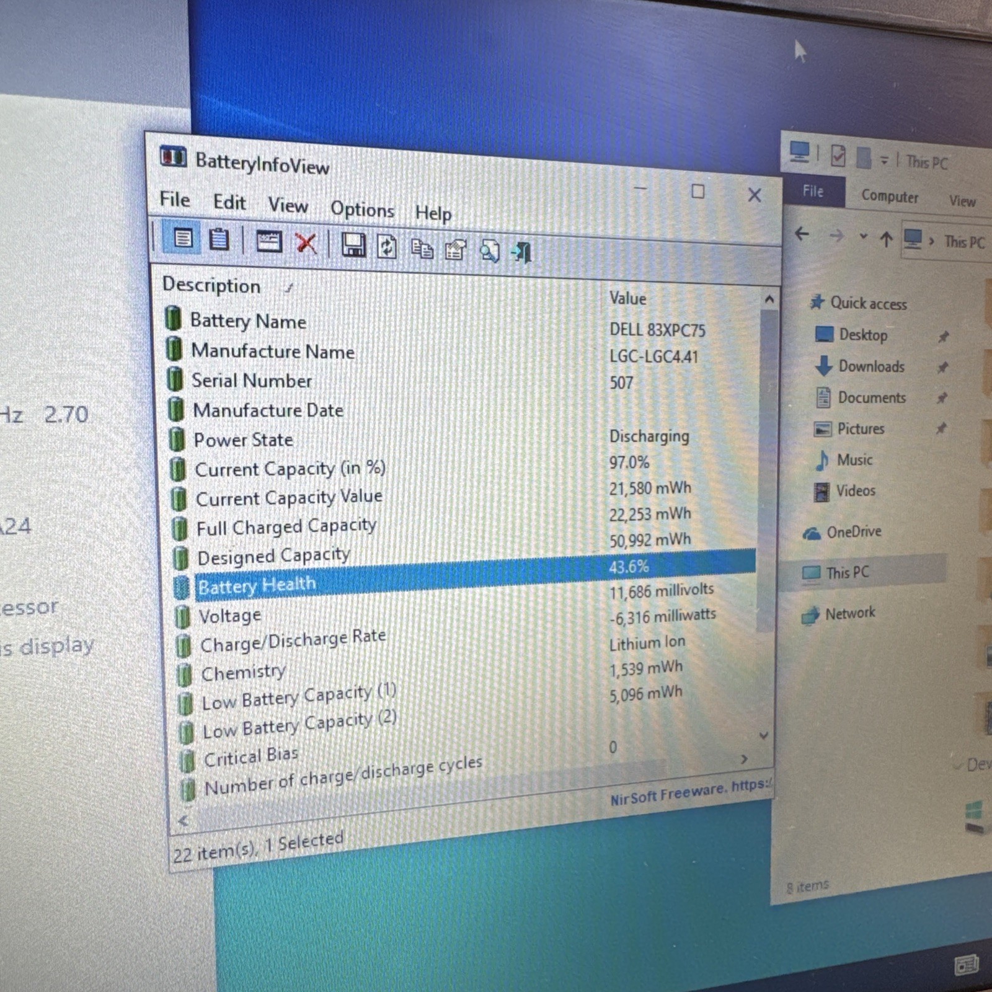Click the Back arrow in File Explorer
992x992 pixels.
[x=802, y=234]
